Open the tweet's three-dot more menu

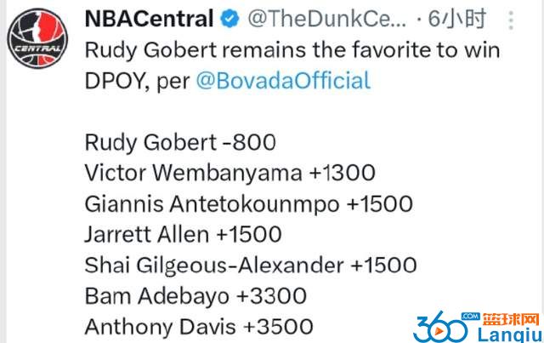tap(511, 20)
